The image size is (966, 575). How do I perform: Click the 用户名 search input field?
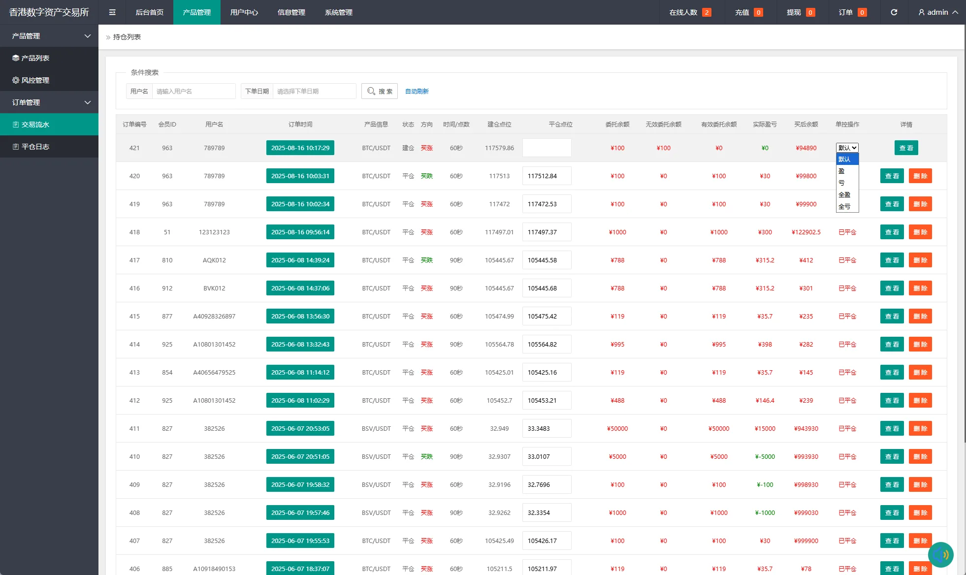(193, 92)
